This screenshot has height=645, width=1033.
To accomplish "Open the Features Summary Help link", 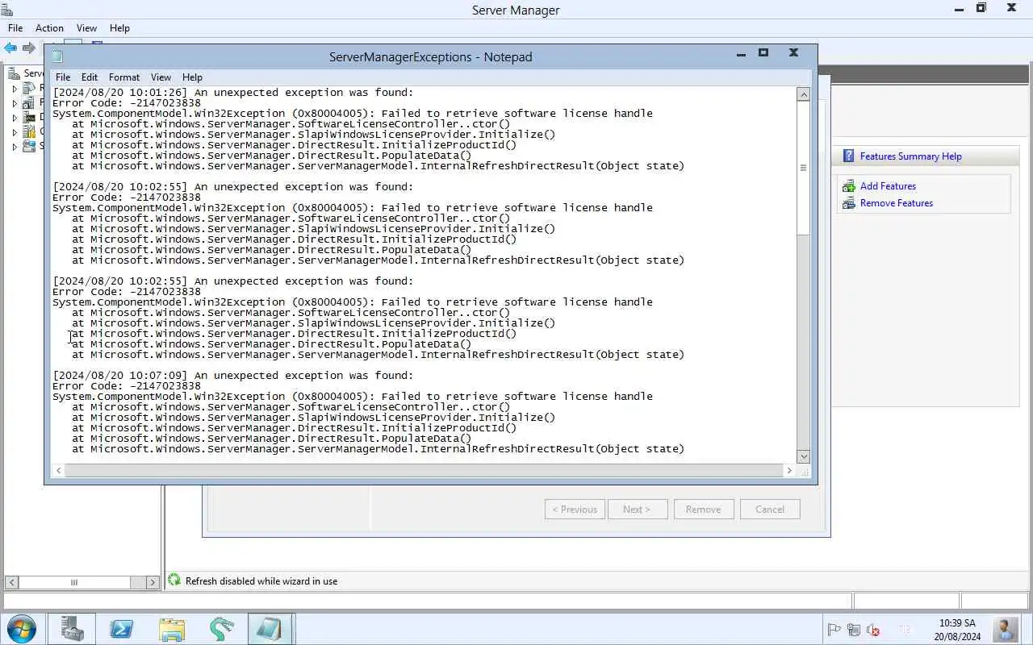I will coord(910,156).
